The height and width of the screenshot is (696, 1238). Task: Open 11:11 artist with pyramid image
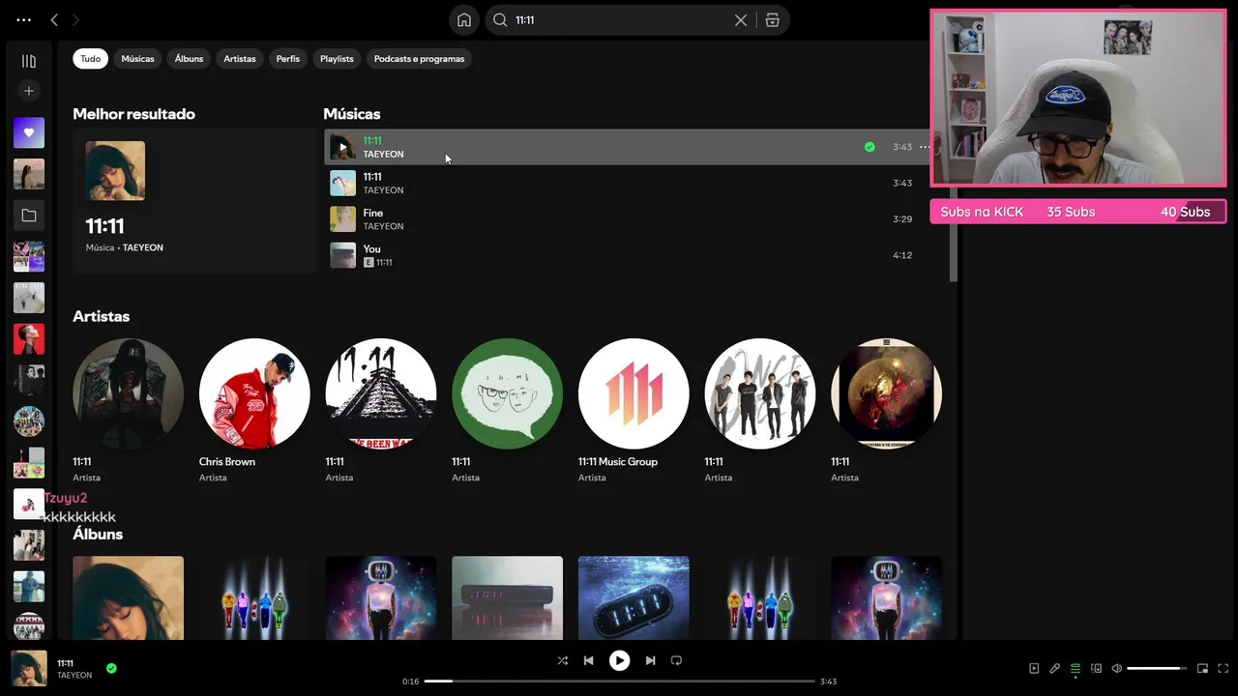[x=380, y=393]
